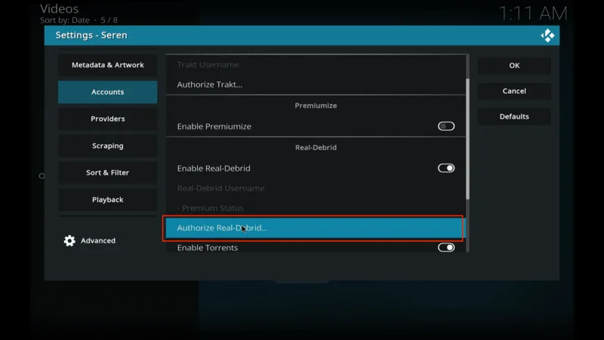This screenshot has height=340, width=604.
Task: Click the Real-Debrid section header
Action: 316,147
